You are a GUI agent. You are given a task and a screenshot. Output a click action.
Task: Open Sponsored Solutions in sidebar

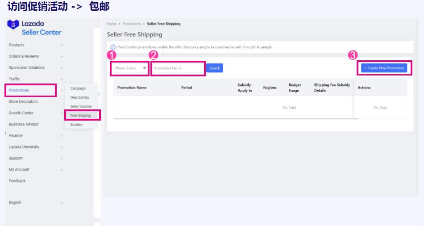coord(27,68)
